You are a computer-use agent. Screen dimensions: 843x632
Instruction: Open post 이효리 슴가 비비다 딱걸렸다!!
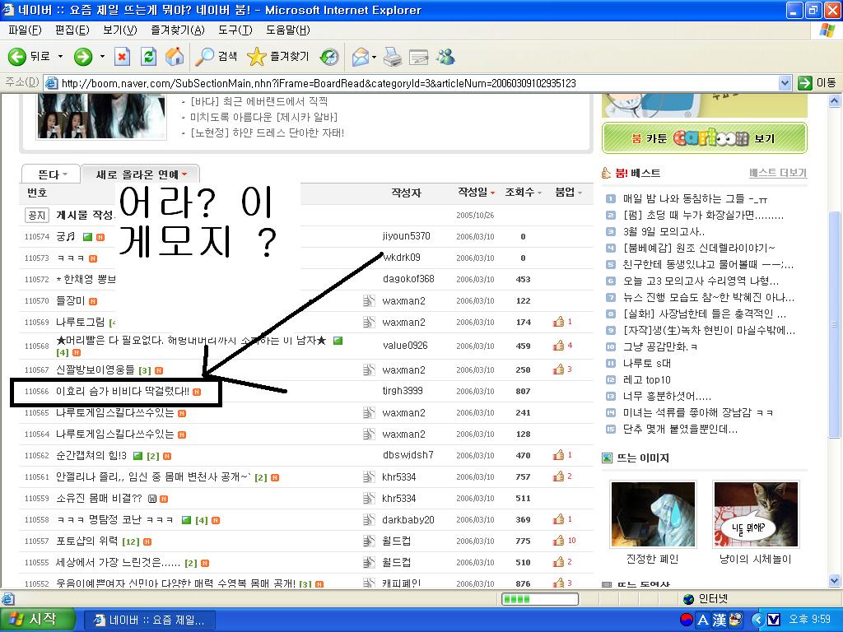click(123, 391)
